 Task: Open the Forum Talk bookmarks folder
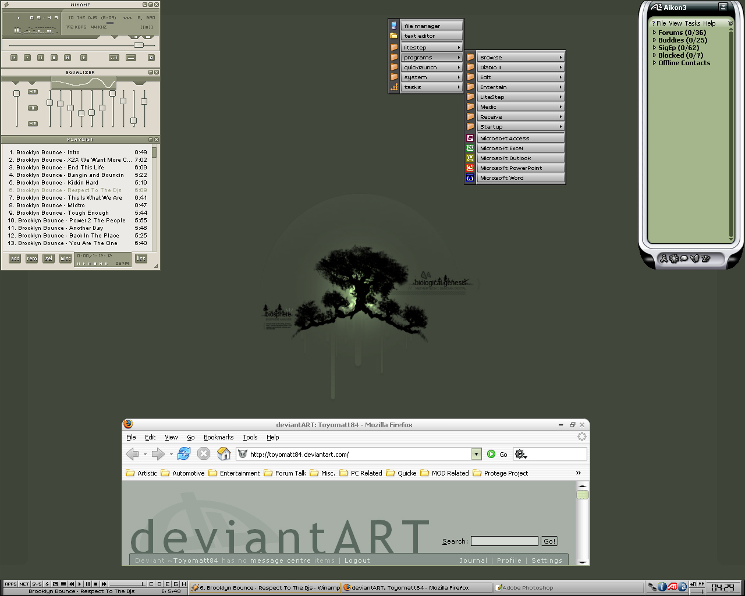[x=285, y=473]
